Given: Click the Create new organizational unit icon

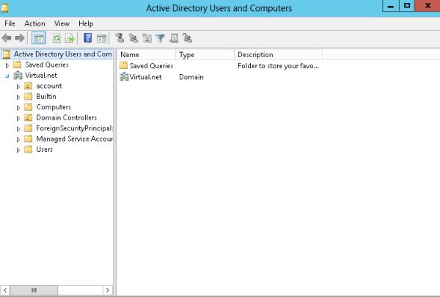Looking at the screenshot, I should pos(147,38).
